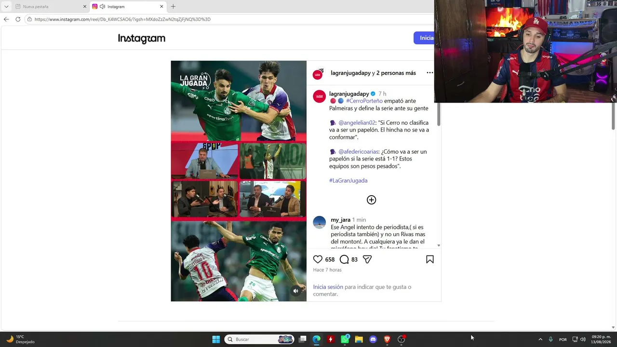617x347 pixels.
Task: Open comments via the speech bubble icon
Action: pyautogui.click(x=344, y=259)
